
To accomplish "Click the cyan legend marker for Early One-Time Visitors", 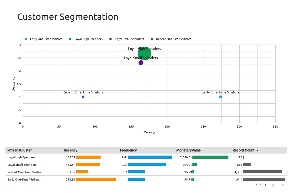I will point(26,39).
